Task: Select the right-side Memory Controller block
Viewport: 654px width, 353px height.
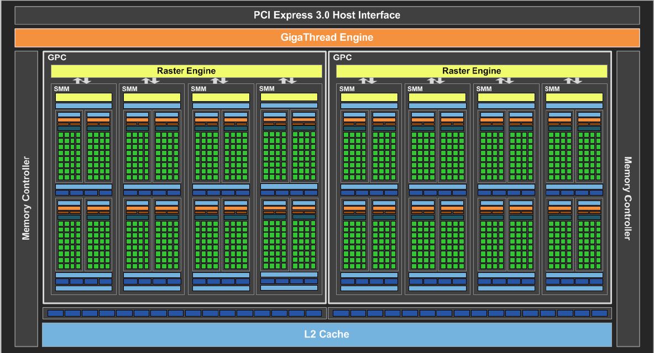Action: [x=627, y=198]
